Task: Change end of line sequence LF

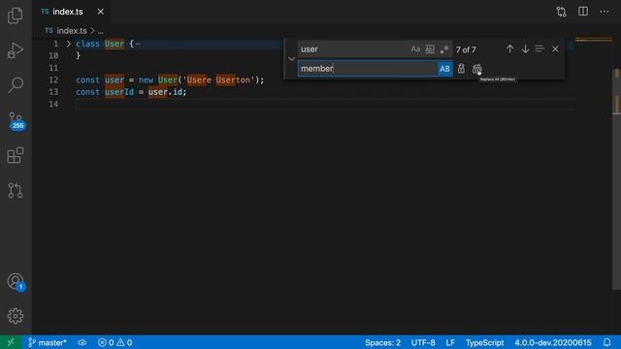Action: coord(450,342)
